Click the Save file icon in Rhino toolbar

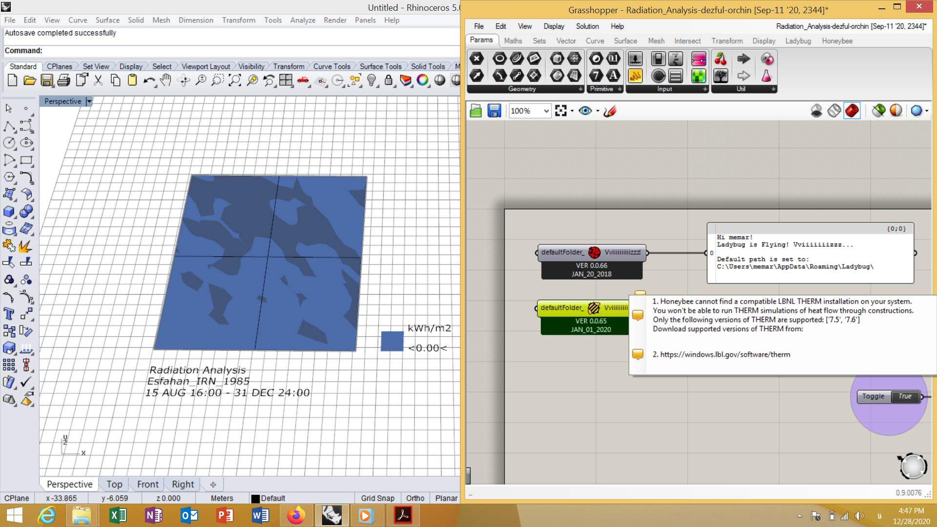click(x=46, y=81)
